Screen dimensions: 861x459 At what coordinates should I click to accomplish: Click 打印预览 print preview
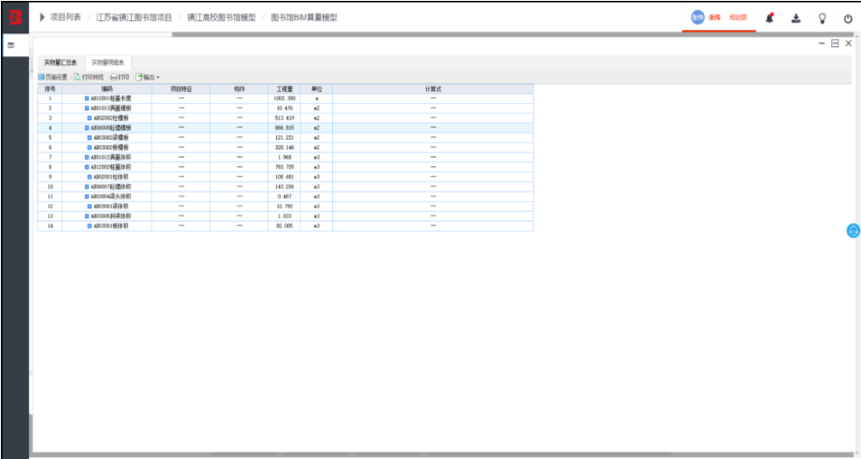[x=89, y=77]
